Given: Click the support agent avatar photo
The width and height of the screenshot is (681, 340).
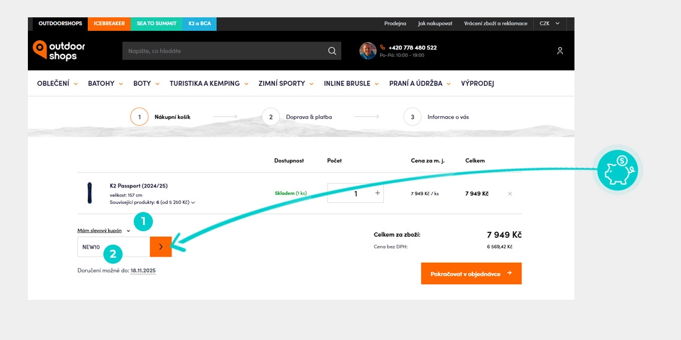Looking at the screenshot, I should (x=368, y=51).
